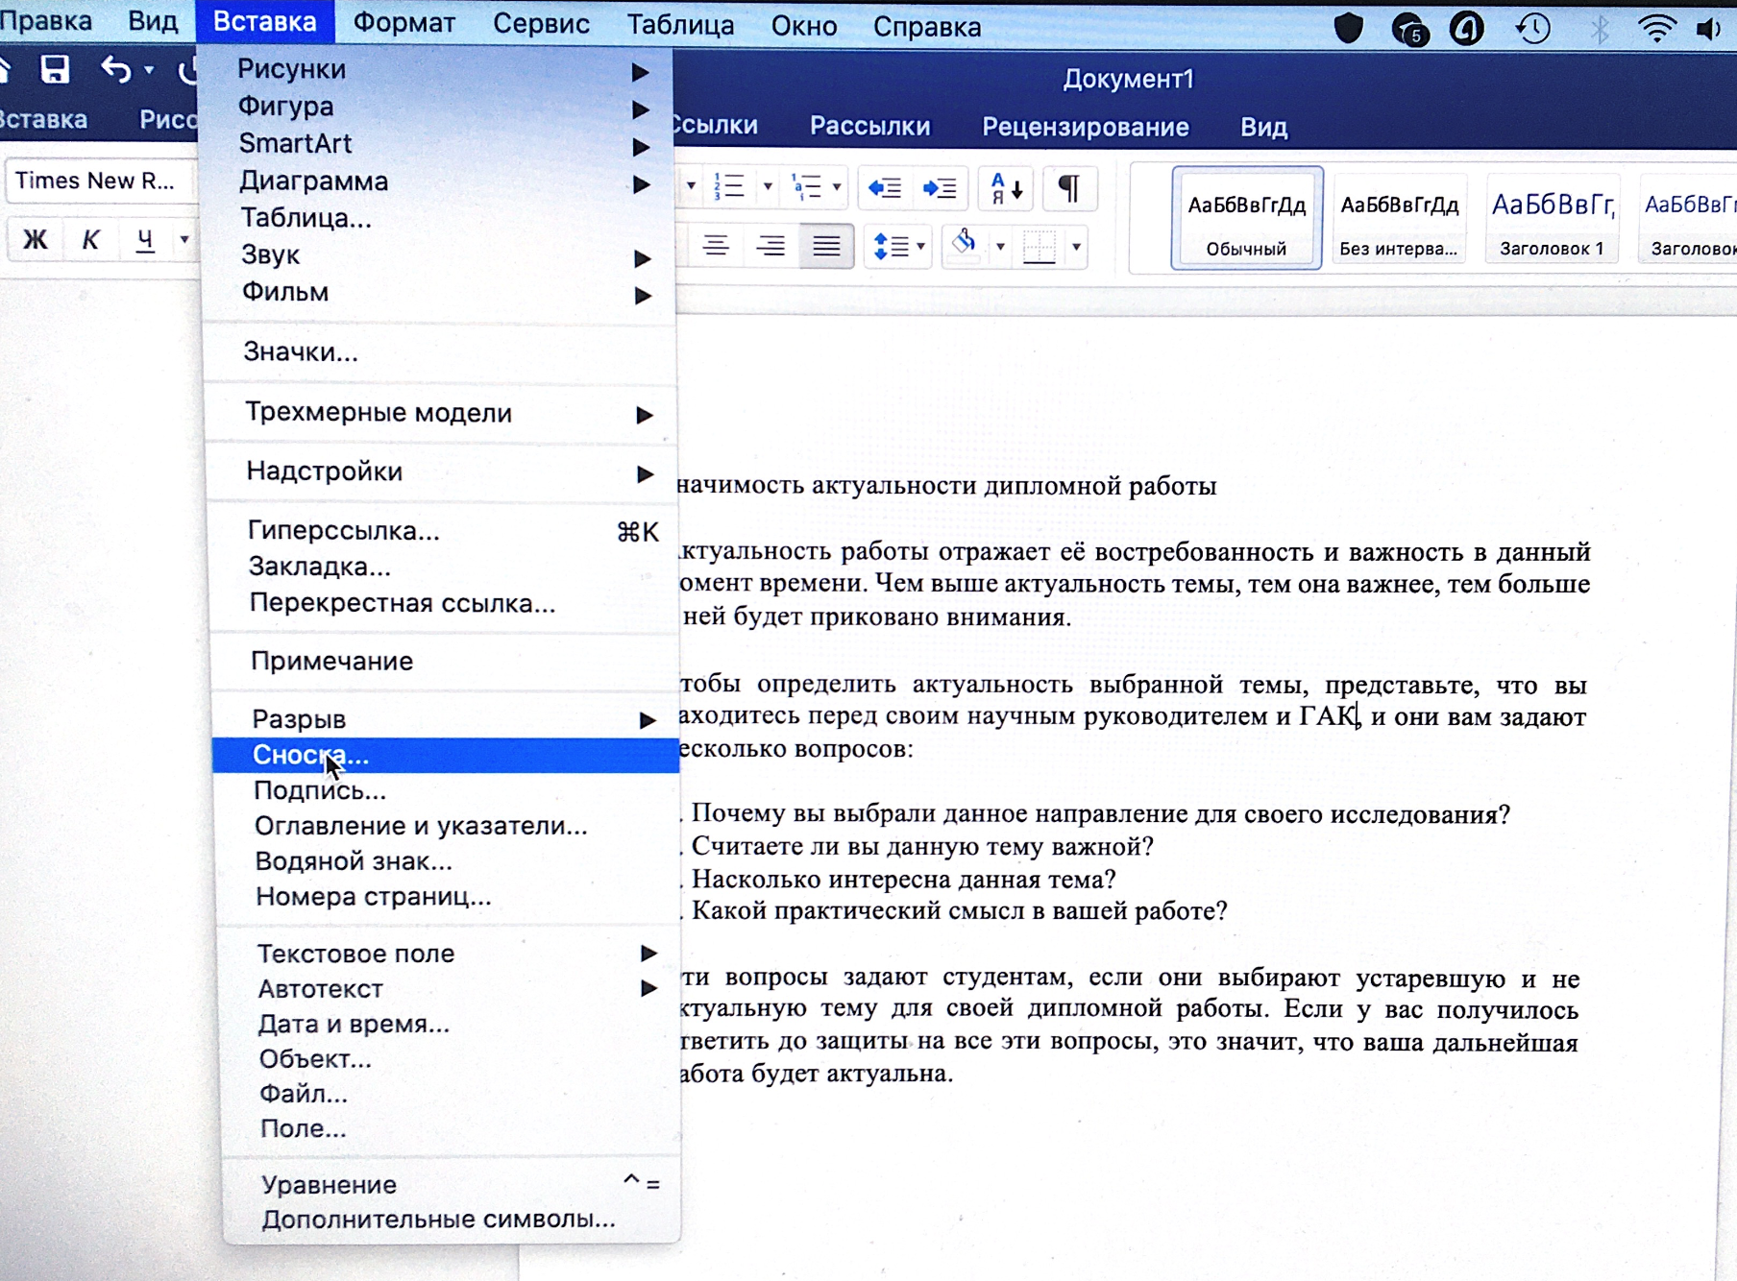
Task: Expand the Текстовое поле submenu
Action: [449, 954]
